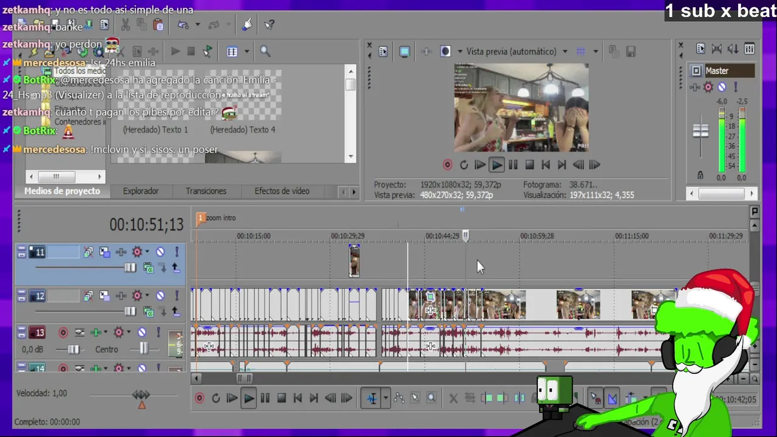Open Undo history dropdown arrow
This screenshot has height=437, width=777.
197,25
